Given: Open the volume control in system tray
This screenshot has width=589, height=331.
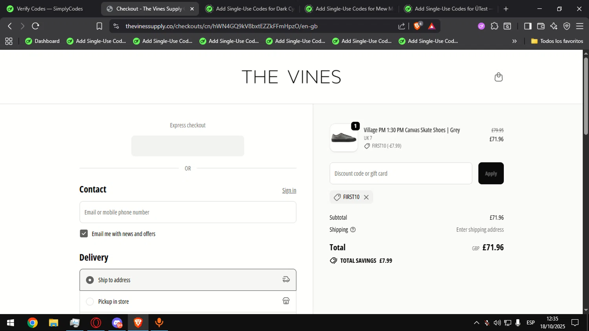Looking at the screenshot, I should (x=497, y=323).
